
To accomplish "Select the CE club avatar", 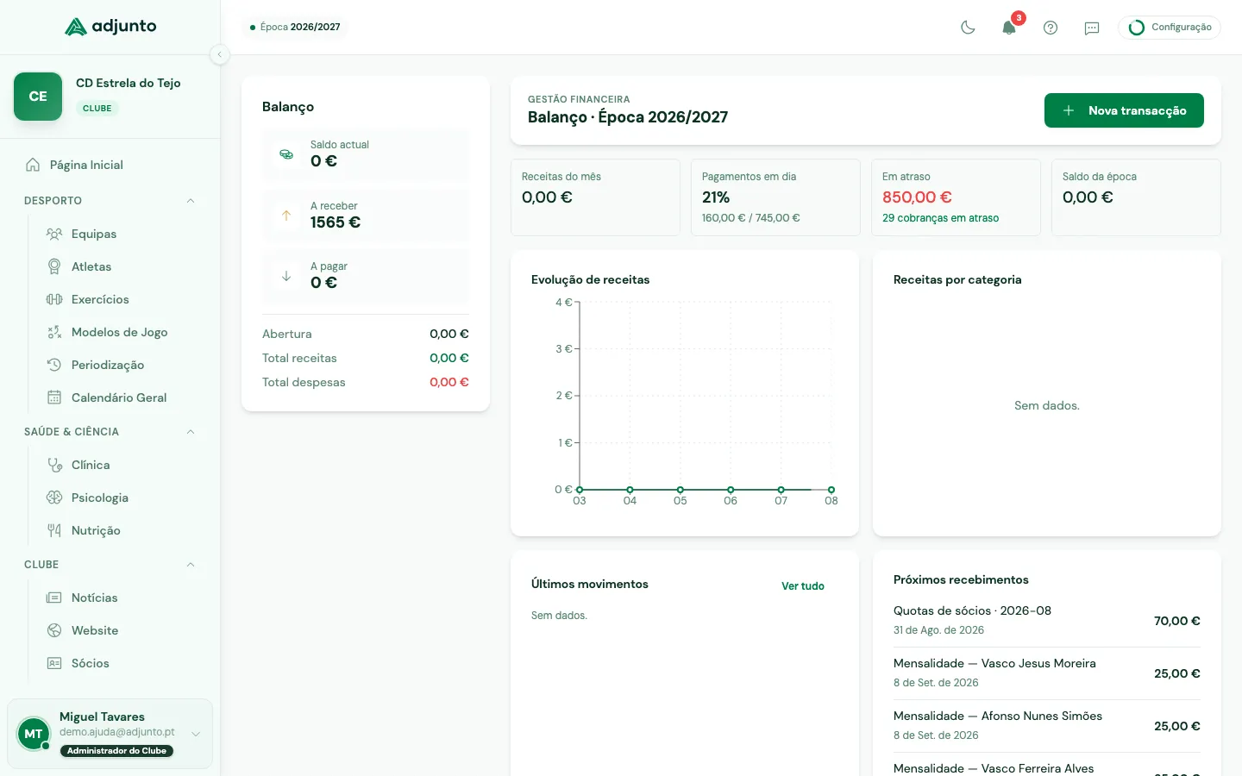I will pyautogui.click(x=38, y=97).
